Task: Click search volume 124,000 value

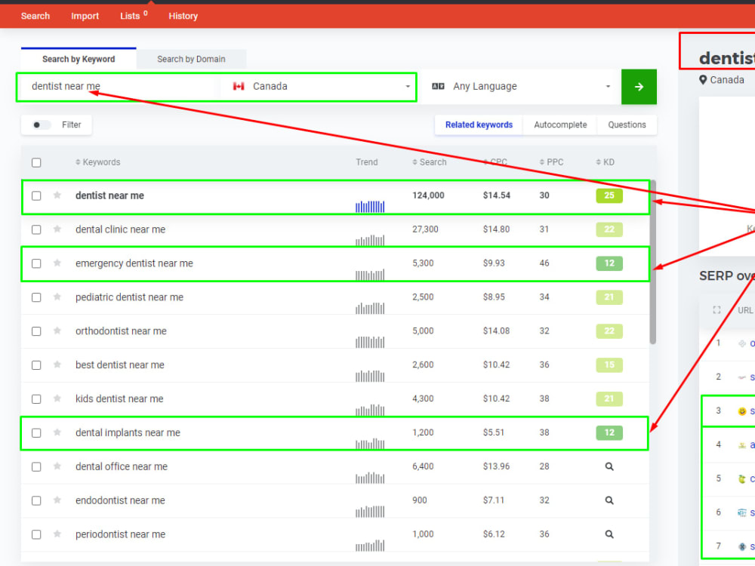Action: (x=428, y=195)
